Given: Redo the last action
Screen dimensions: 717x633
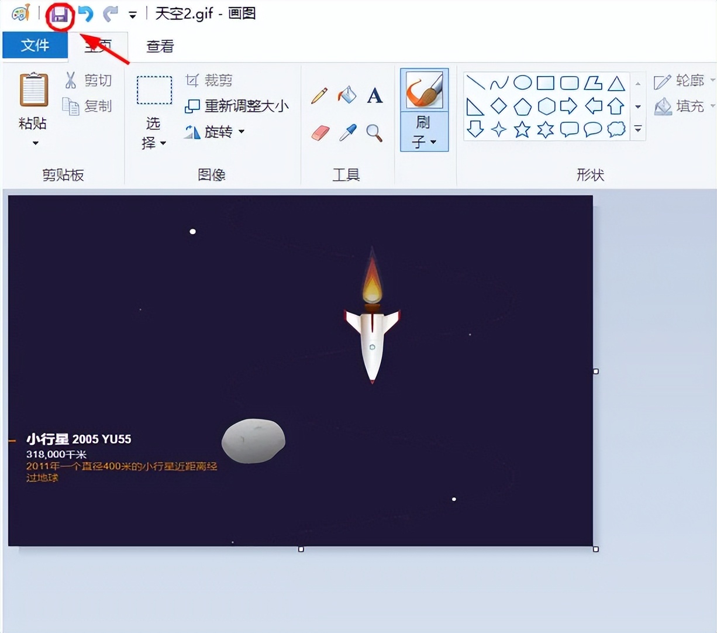Looking at the screenshot, I should point(110,14).
